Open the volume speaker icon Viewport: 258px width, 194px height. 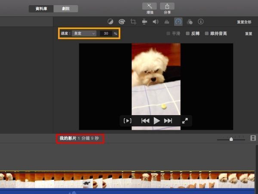click(x=155, y=22)
